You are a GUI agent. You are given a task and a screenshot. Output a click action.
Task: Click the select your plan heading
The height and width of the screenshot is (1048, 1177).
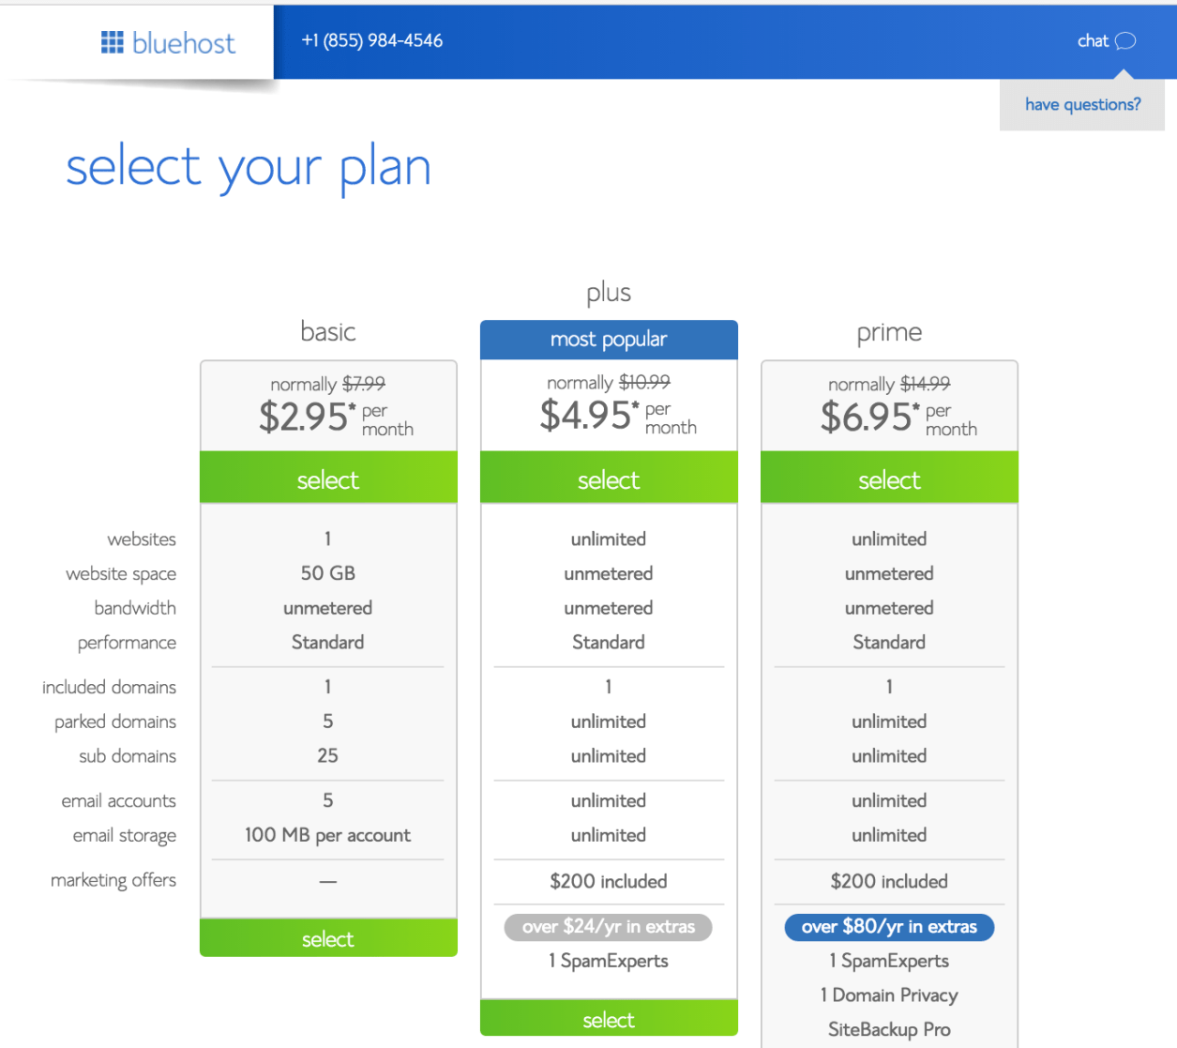(249, 168)
